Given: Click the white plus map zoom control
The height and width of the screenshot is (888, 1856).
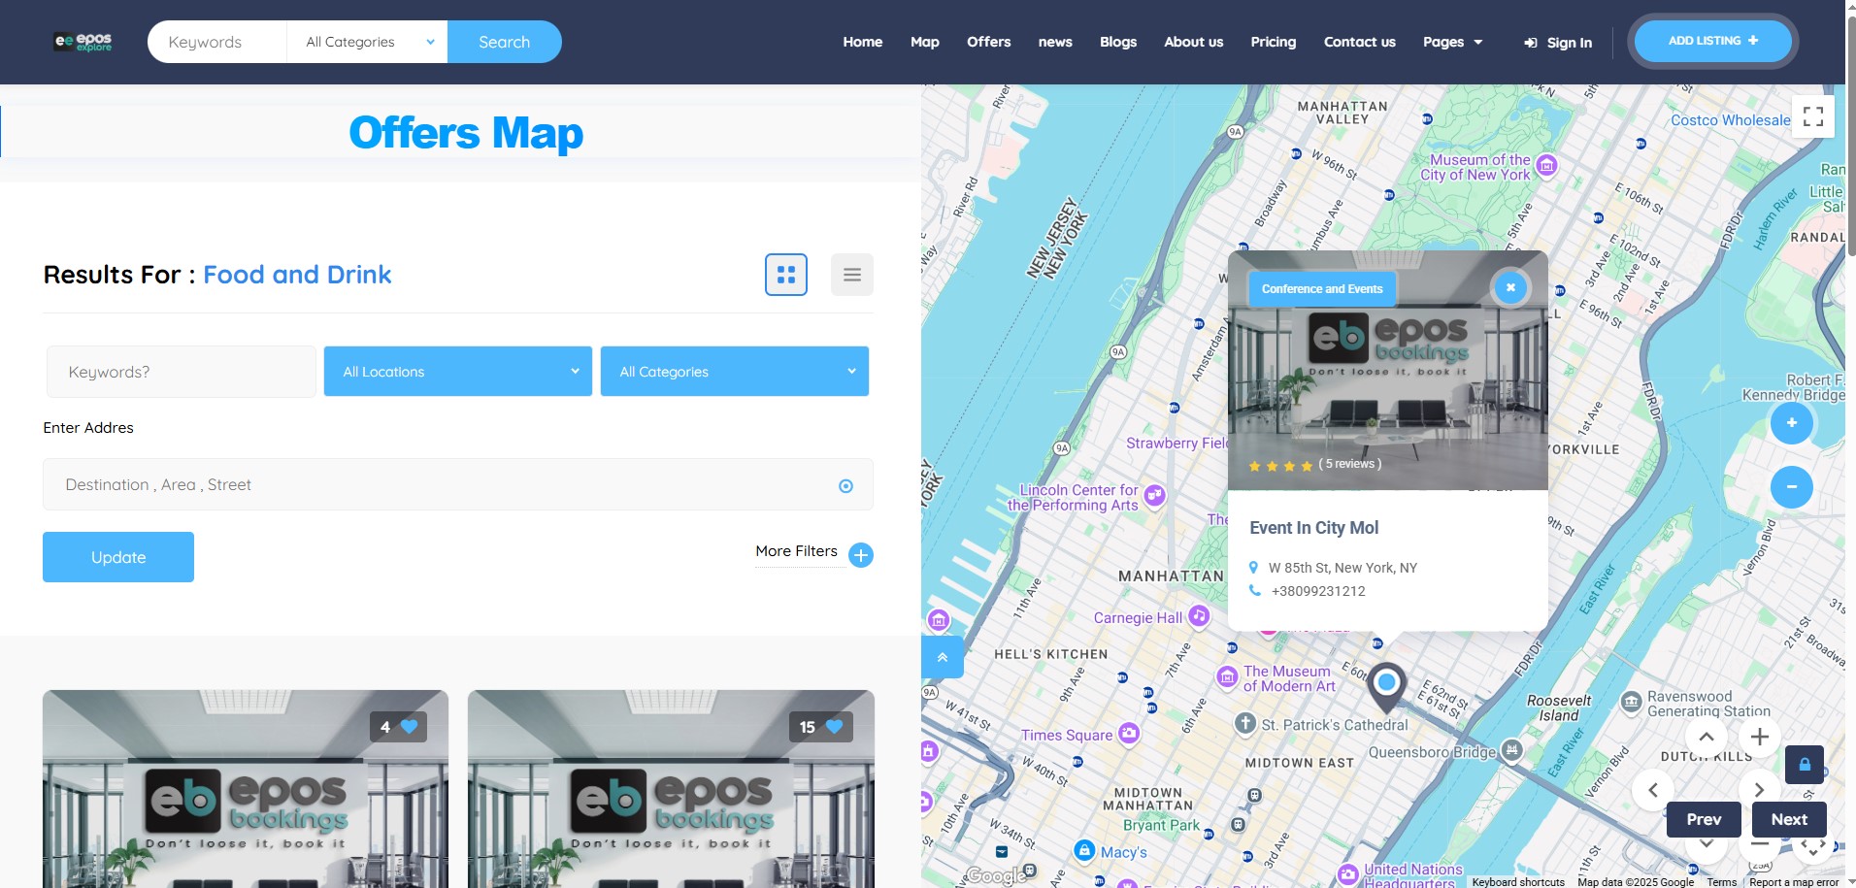Looking at the screenshot, I should point(1760,737).
